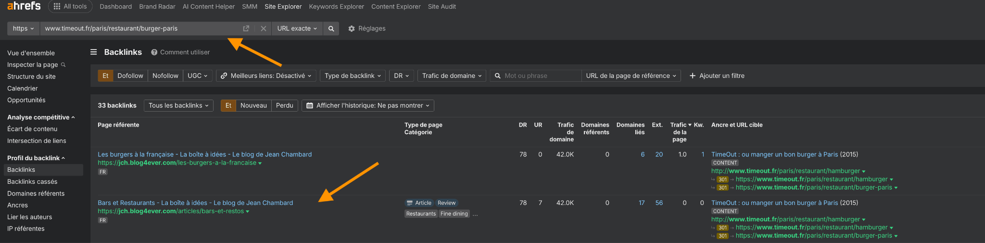The width and height of the screenshot is (985, 243).
Task: Open the URL in a new tab icon
Action: pos(246,28)
